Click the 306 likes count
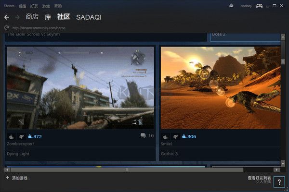This screenshot has height=192, width=289. (x=189, y=136)
